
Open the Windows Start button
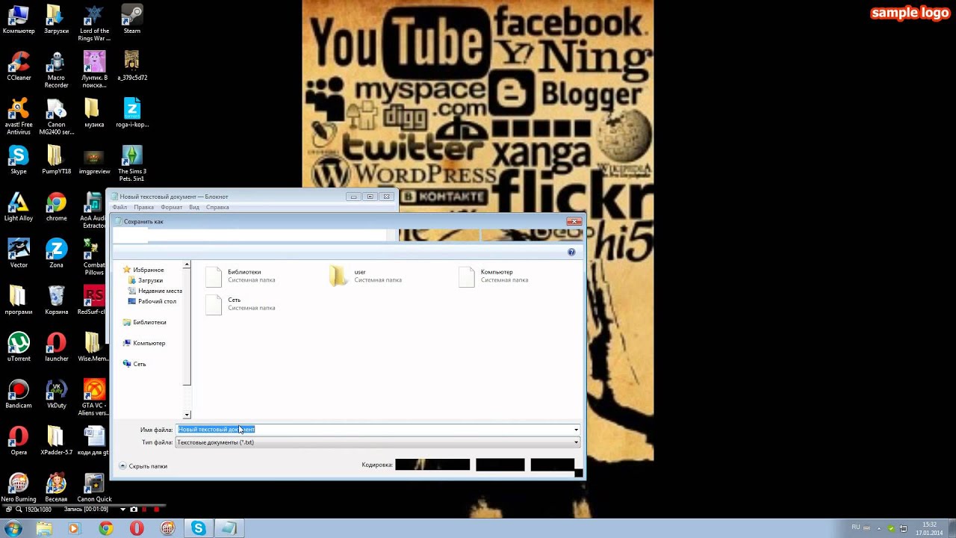point(13,528)
